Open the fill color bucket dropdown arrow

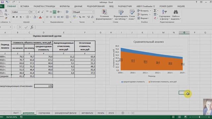(37, 17)
